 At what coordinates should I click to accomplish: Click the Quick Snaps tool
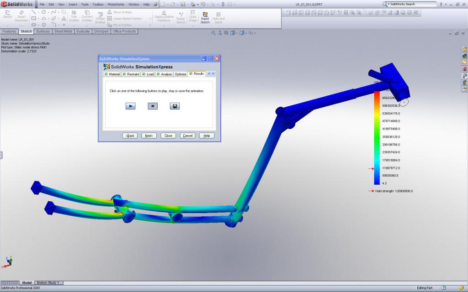pyautogui.click(x=193, y=16)
